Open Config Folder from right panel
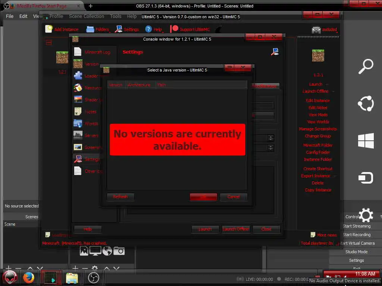The height and width of the screenshot is (286, 382). [x=318, y=152]
